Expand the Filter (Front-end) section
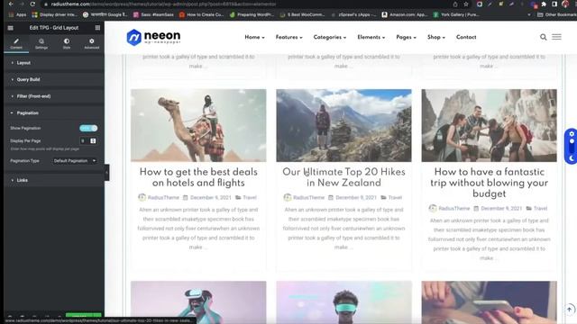Image resolution: width=577 pixels, height=324 pixels. pos(54,96)
